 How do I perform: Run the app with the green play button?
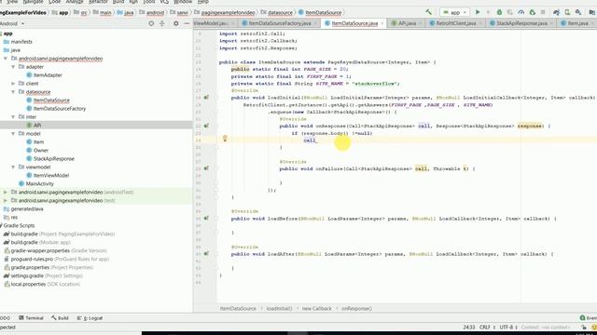point(478,12)
